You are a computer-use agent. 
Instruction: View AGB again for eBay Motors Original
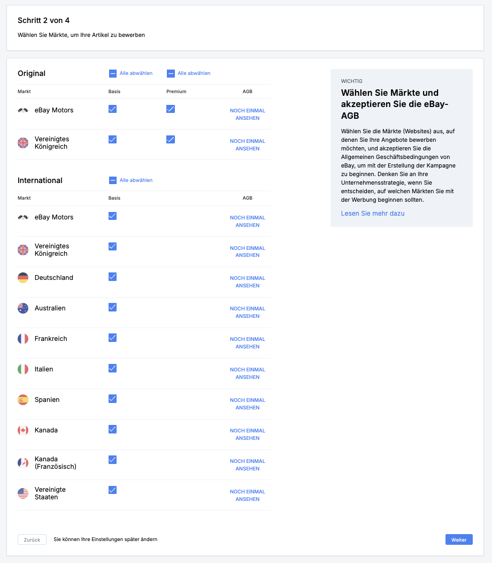(248, 114)
